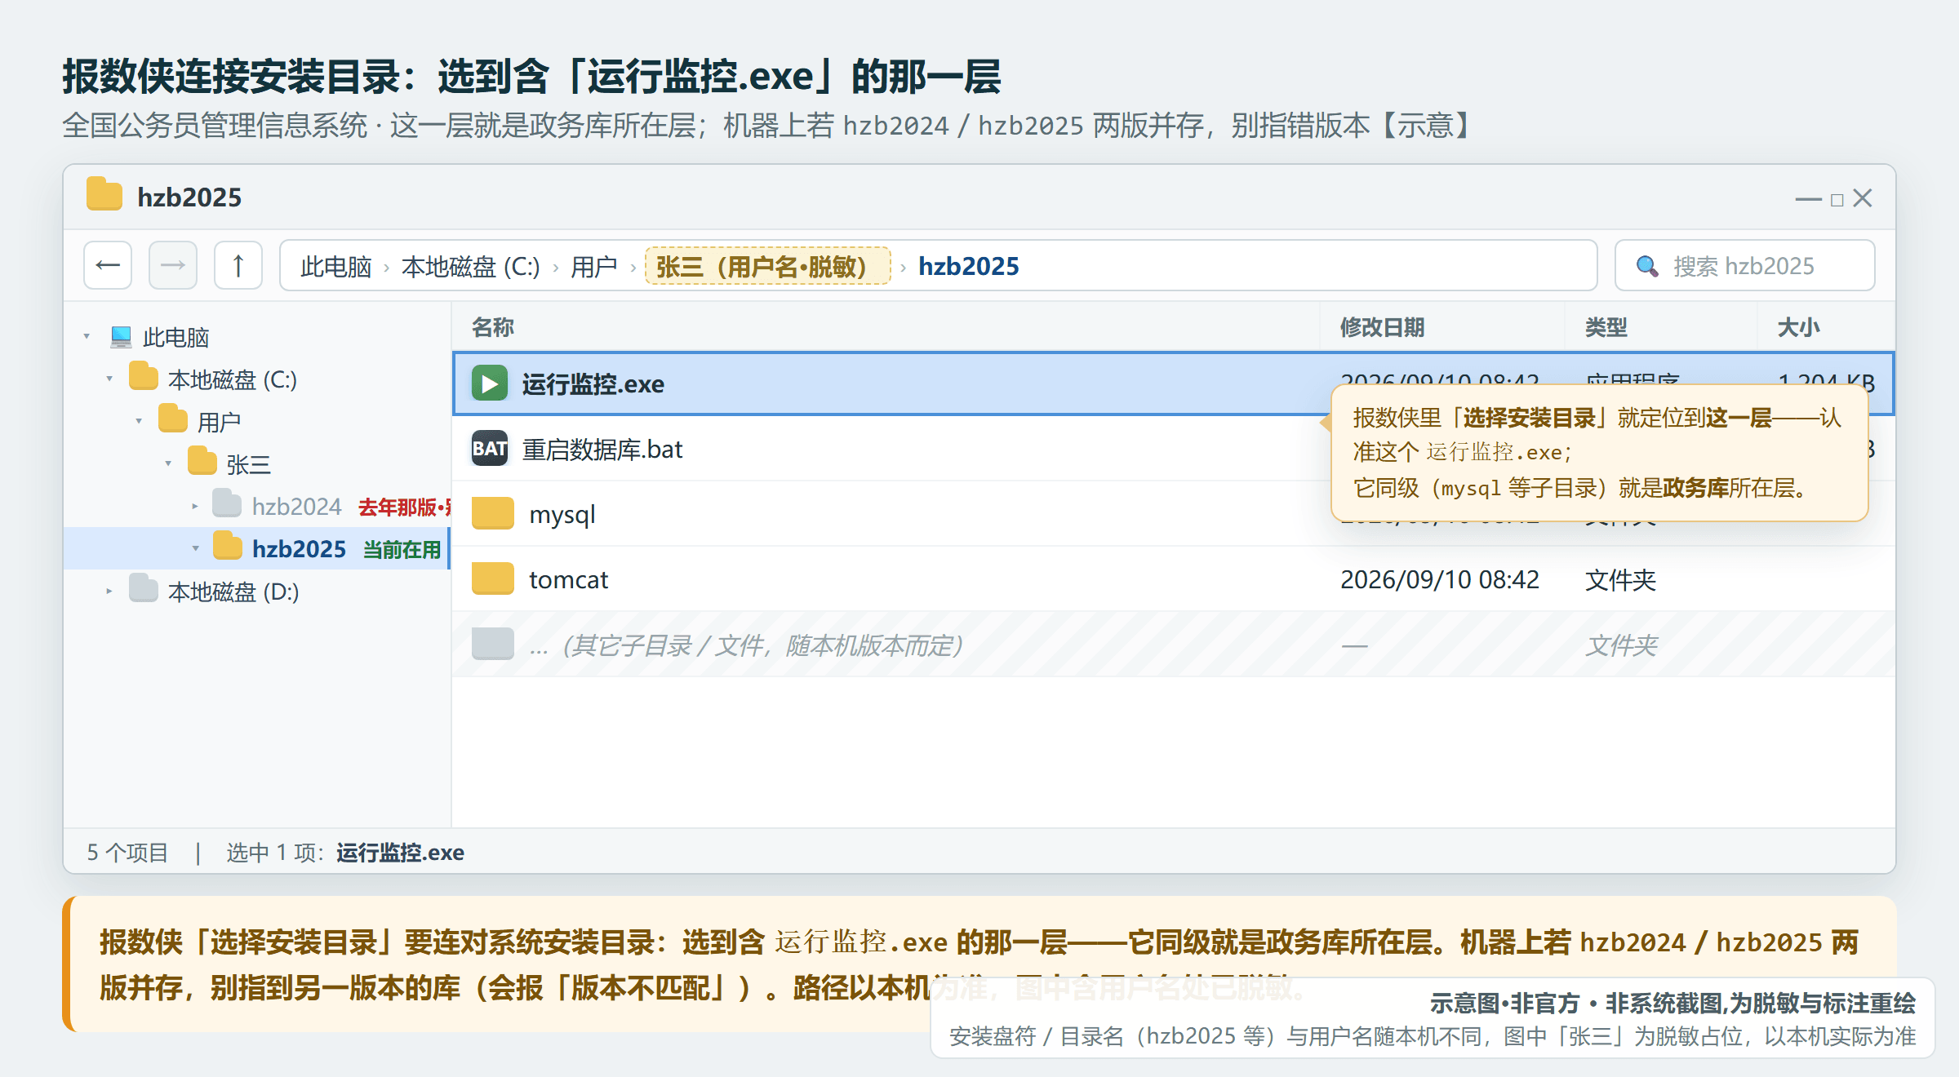Click the mysql folder icon
Image resolution: width=1959 pixels, height=1077 pixels.
pyautogui.click(x=493, y=514)
